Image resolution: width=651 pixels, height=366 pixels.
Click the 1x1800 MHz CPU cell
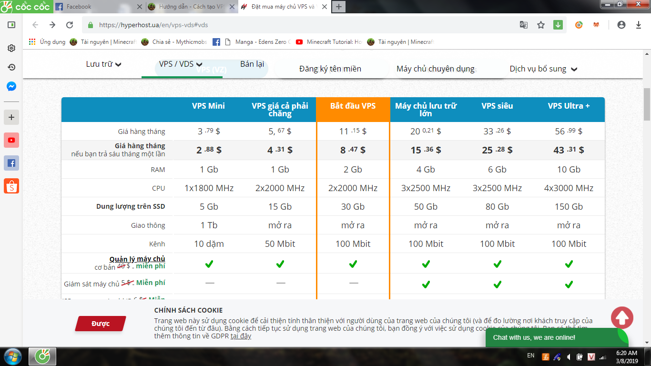click(209, 188)
